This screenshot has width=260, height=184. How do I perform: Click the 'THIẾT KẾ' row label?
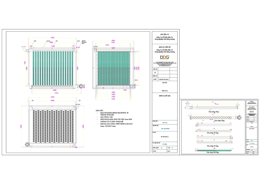(155, 69)
